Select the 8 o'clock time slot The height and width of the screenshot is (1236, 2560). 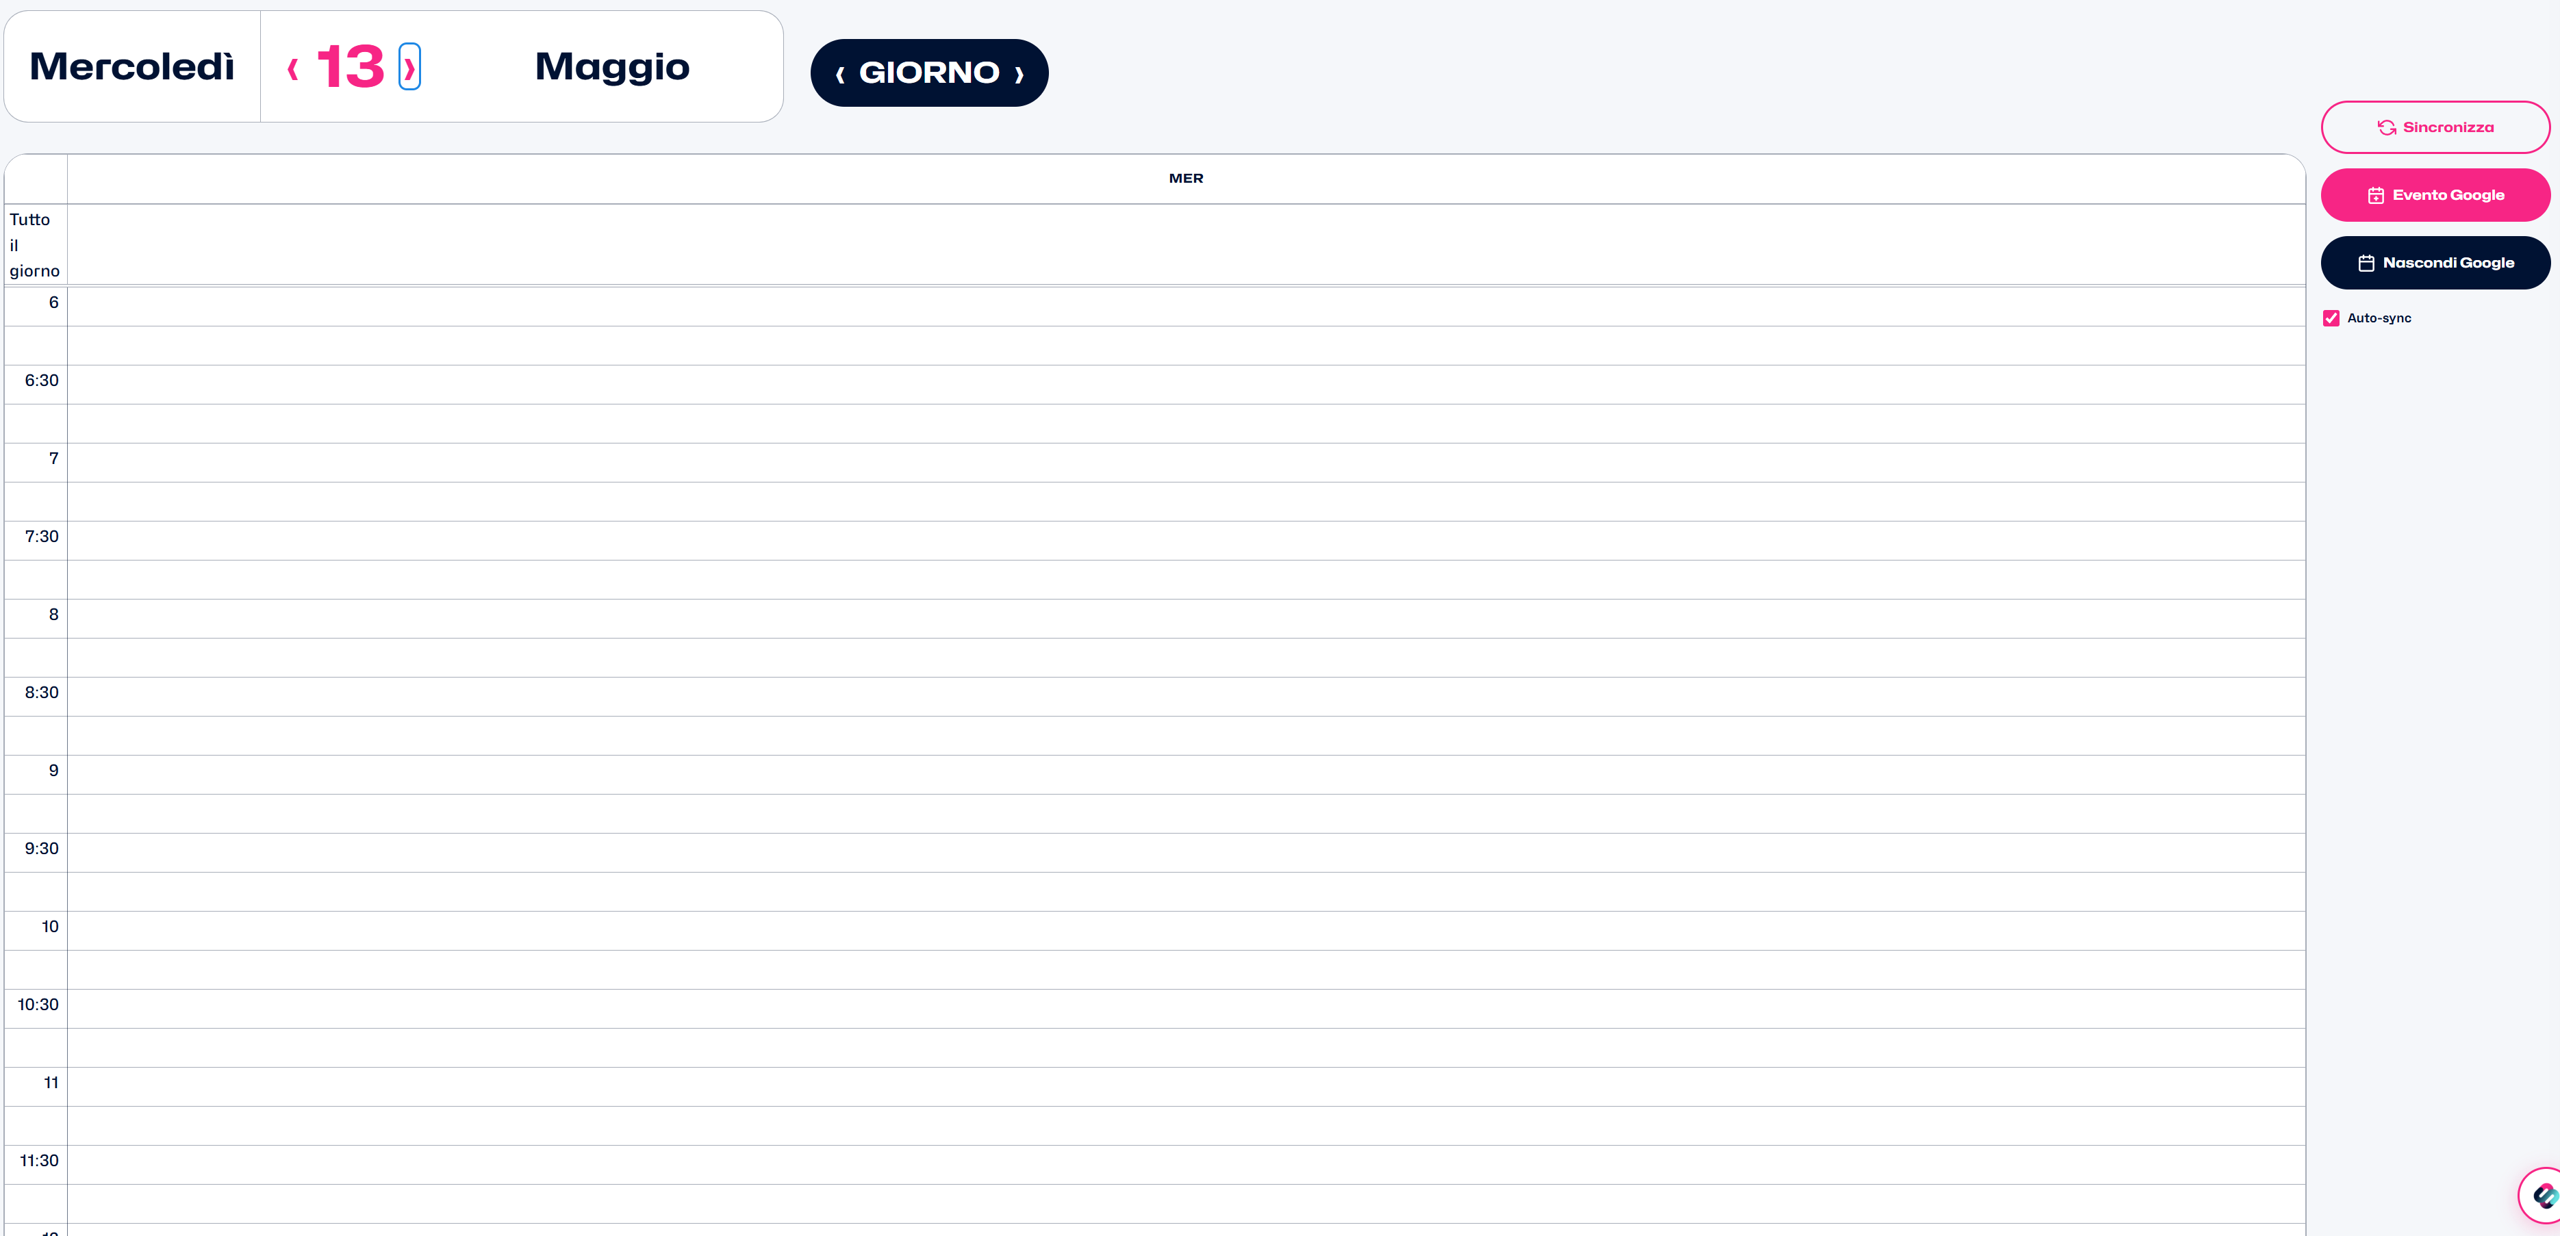coord(1186,619)
